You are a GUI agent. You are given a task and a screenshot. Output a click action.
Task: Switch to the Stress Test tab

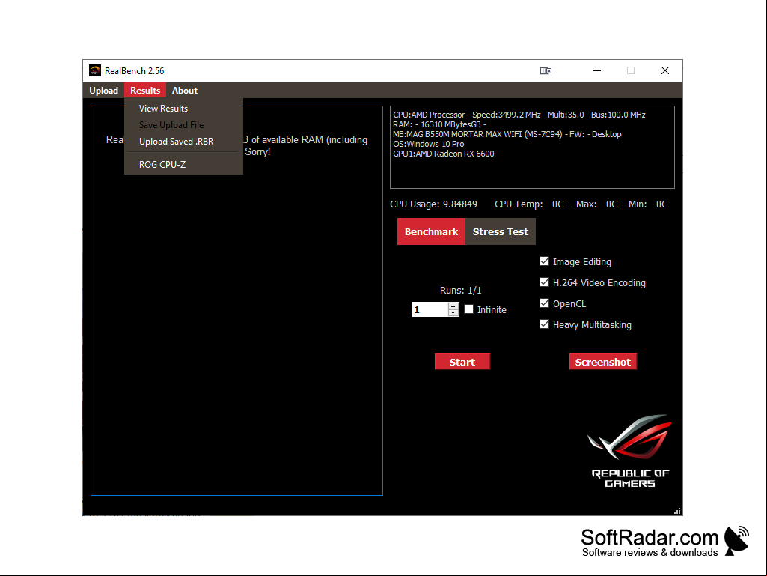click(x=500, y=231)
